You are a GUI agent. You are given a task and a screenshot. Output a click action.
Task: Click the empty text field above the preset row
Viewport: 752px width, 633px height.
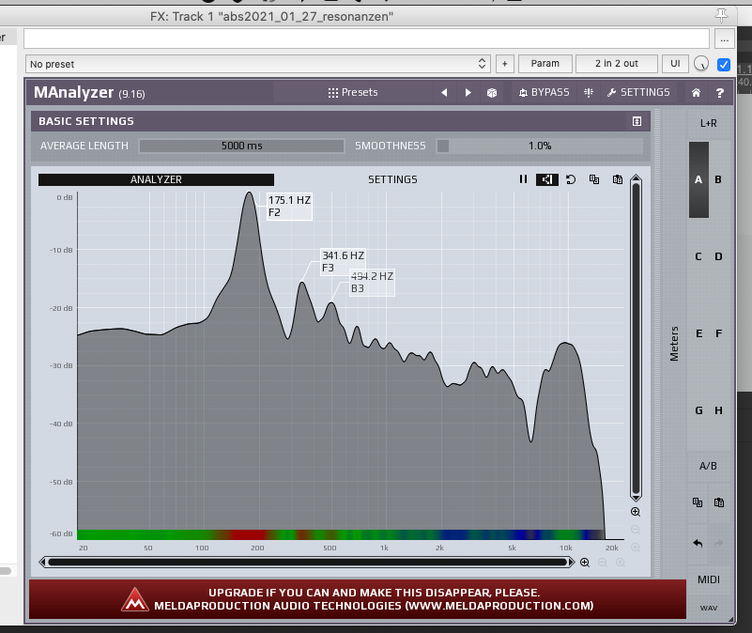[x=366, y=39]
